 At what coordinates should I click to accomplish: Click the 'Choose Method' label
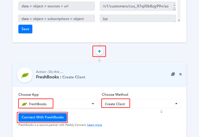115,94
